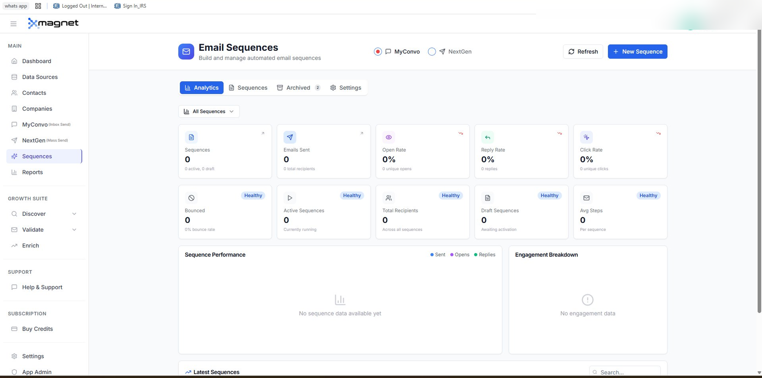The width and height of the screenshot is (762, 378).
Task: Click the Bounced card icon
Action: pos(191,198)
